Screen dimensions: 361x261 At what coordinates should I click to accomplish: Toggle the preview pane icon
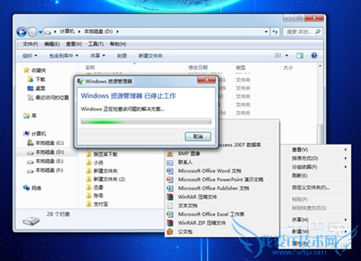point(300,55)
